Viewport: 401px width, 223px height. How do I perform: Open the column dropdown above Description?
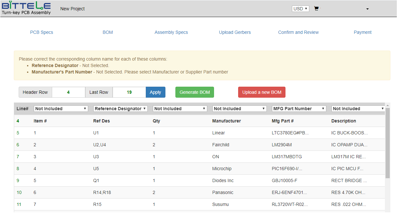point(358,109)
